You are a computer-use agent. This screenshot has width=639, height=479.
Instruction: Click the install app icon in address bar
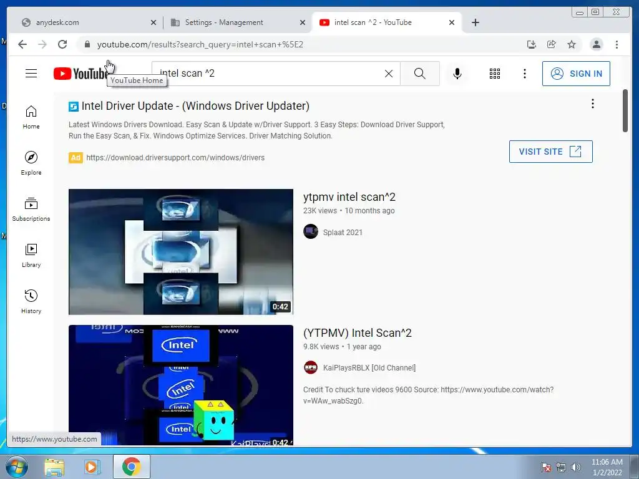532,44
